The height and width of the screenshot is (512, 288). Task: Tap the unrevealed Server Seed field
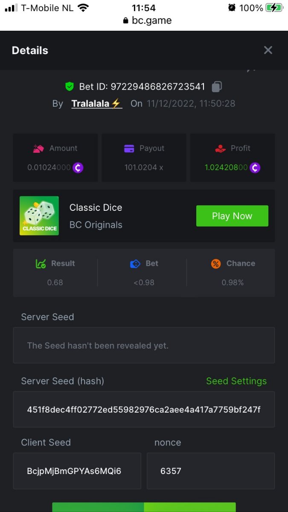click(x=144, y=345)
